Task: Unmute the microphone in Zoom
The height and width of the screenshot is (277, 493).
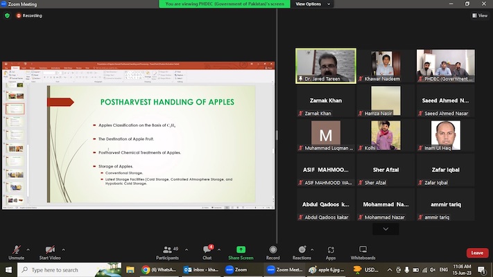Action: (16, 252)
